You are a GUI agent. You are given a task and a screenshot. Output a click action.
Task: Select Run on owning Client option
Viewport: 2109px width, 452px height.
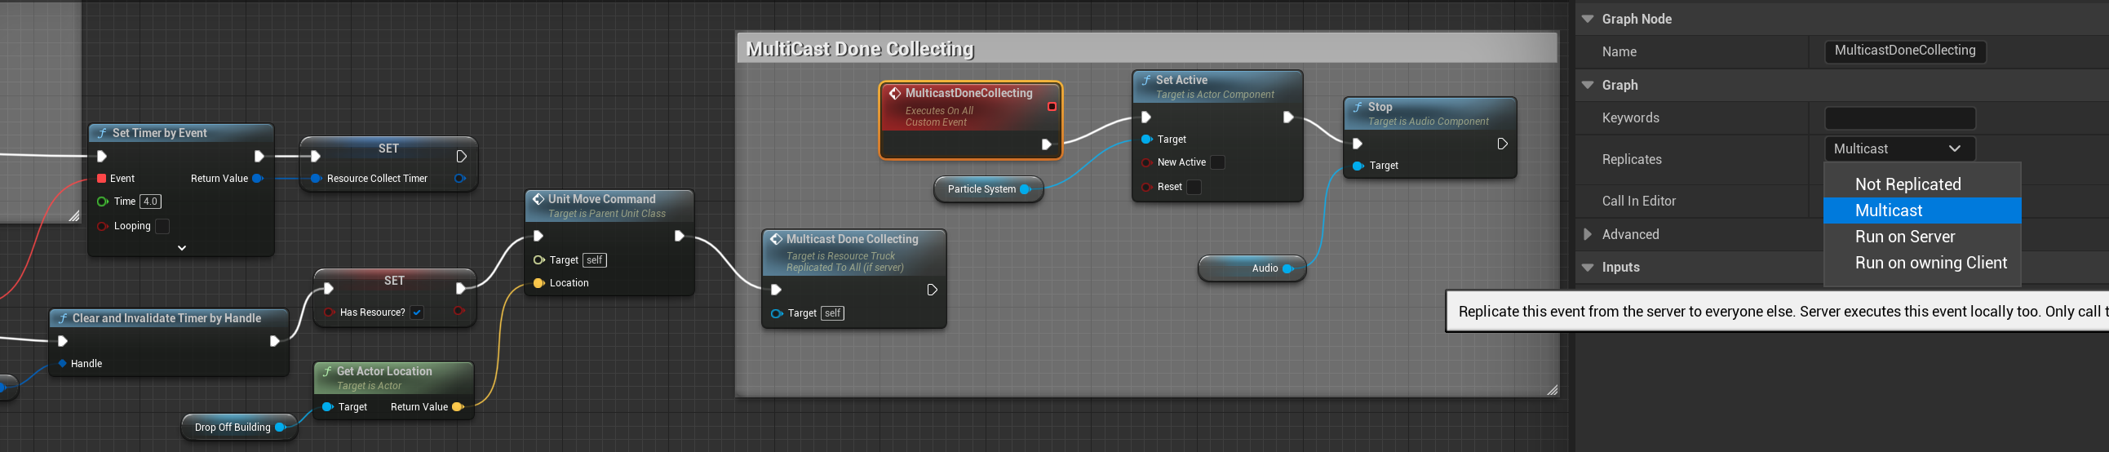(x=1930, y=263)
